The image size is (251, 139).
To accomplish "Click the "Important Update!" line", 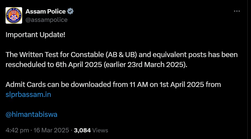I will coord(35,35).
